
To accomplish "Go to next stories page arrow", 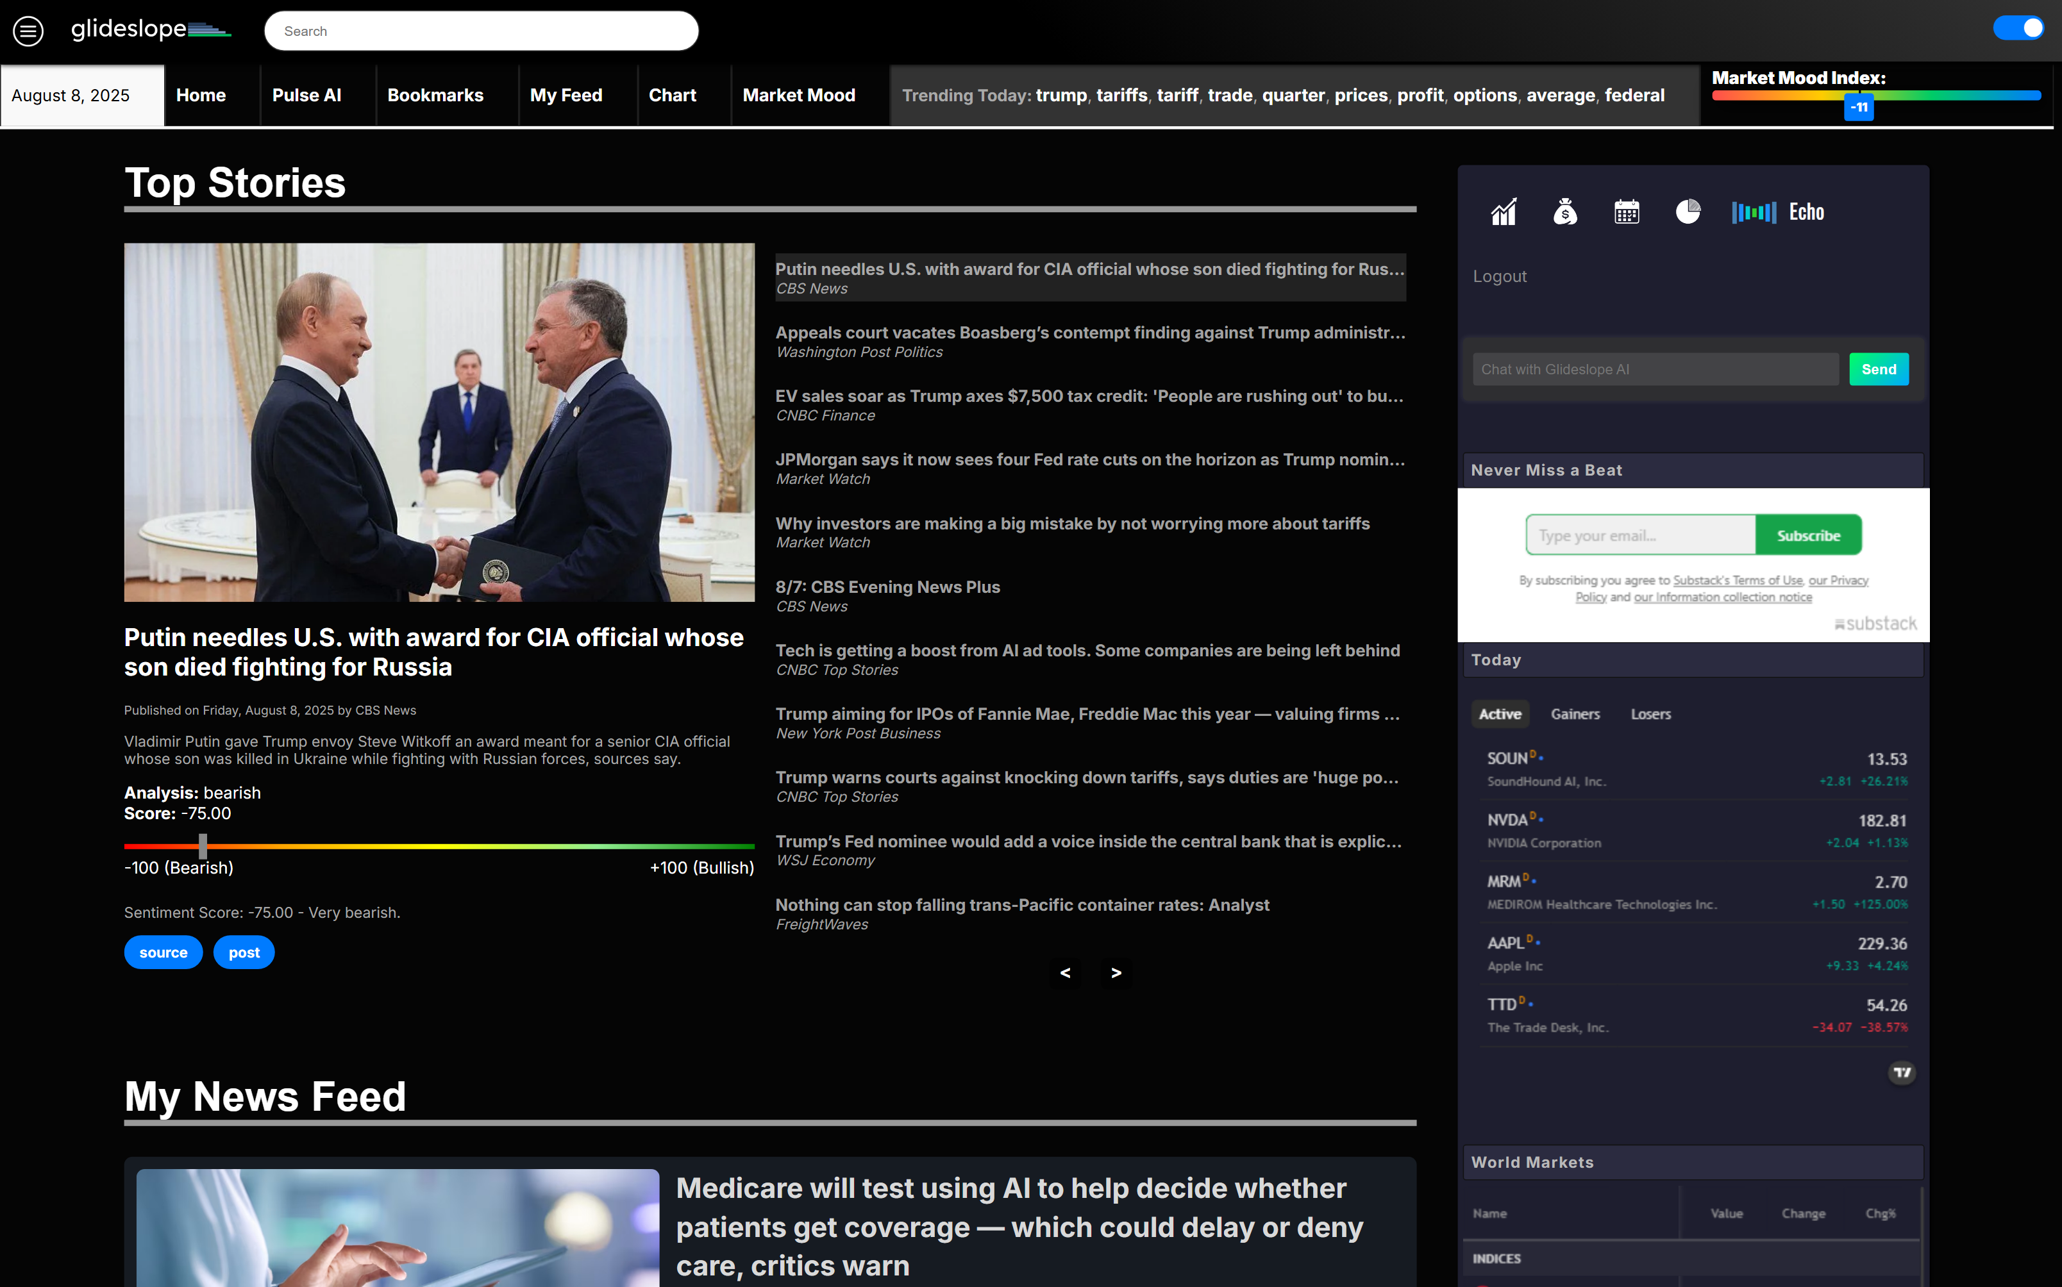I will [x=1116, y=973].
